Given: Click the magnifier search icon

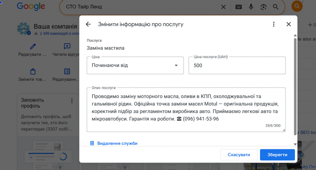Looking at the screenshot, I should coord(276,7).
